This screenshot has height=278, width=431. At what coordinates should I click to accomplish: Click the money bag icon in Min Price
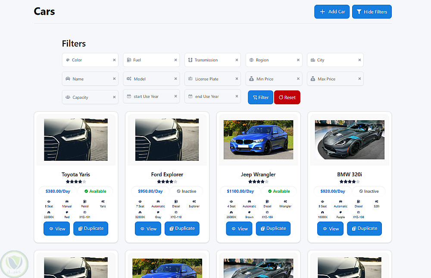[x=252, y=79]
